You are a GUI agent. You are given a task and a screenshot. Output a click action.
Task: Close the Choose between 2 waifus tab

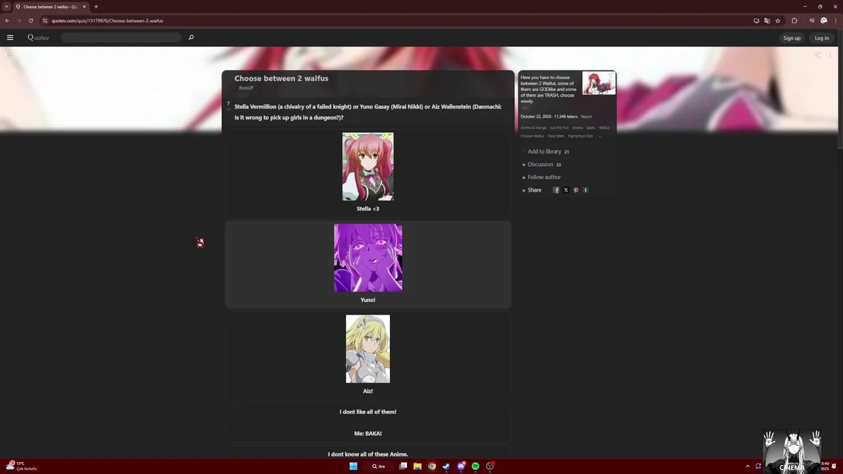coord(84,7)
